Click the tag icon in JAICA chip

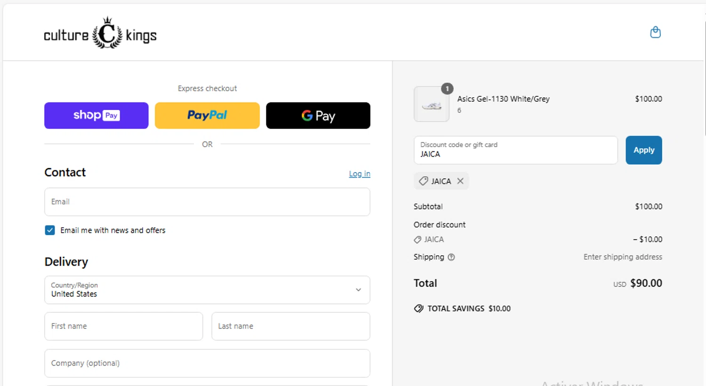tap(424, 181)
